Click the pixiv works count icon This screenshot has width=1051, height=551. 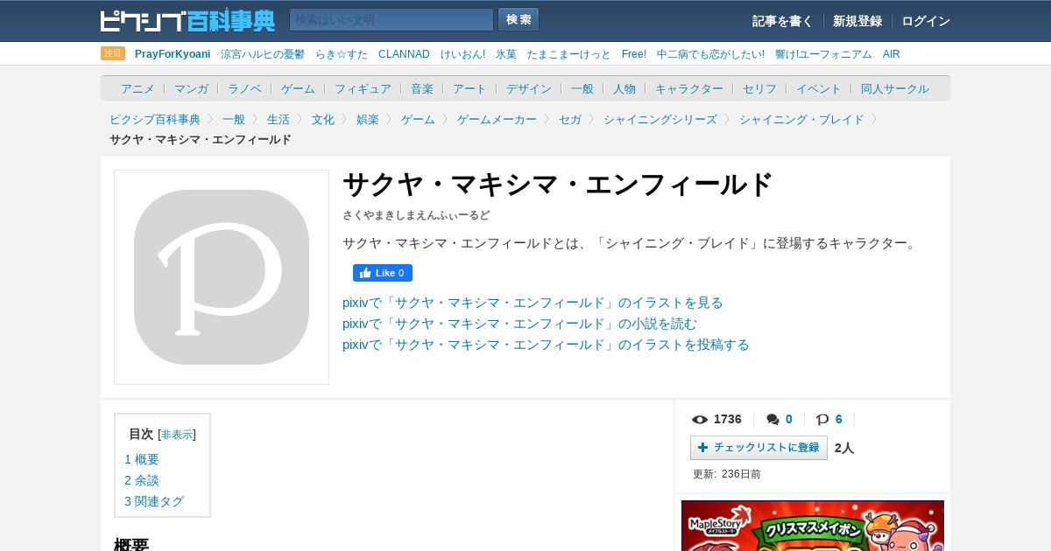(822, 420)
